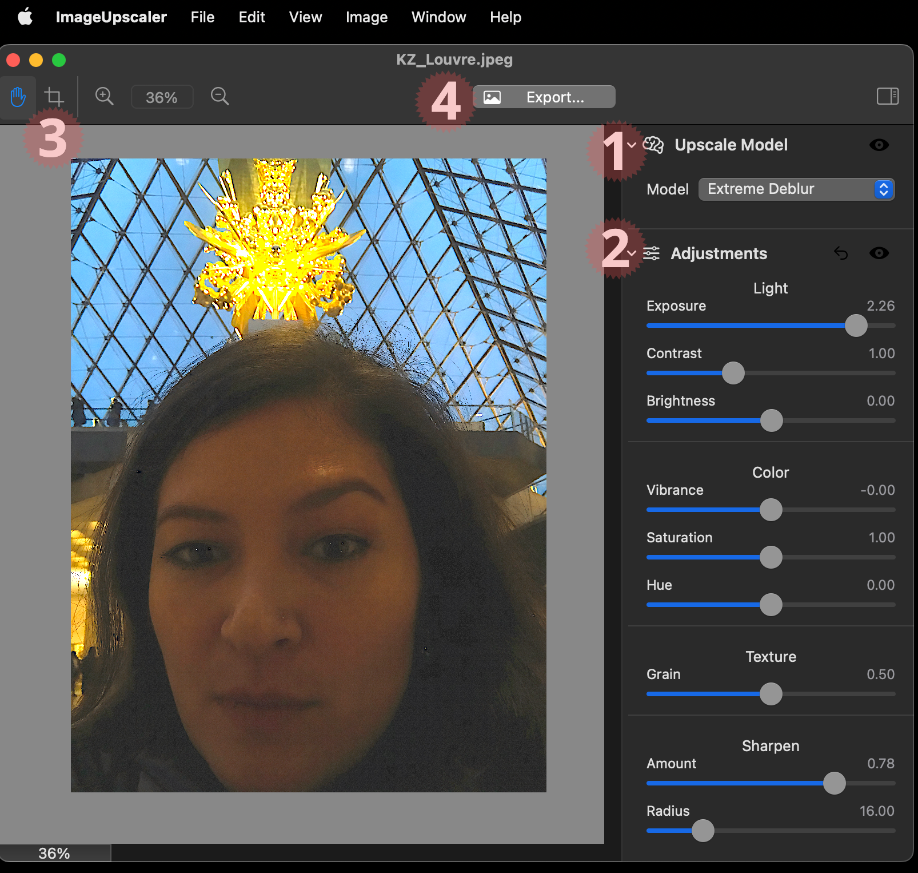Open the Apple menu

[x=25, y=17]
